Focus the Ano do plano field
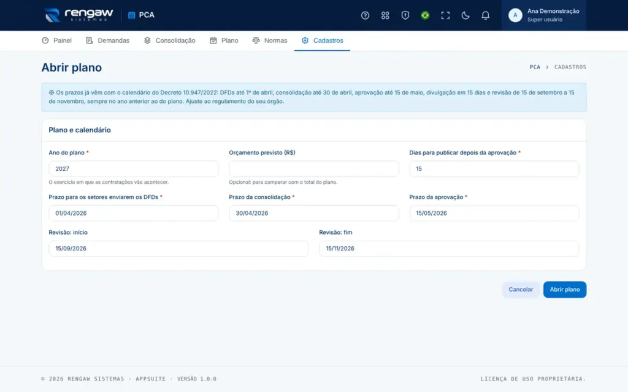This screenshot has height=392, width=628. tap(133, 169)
